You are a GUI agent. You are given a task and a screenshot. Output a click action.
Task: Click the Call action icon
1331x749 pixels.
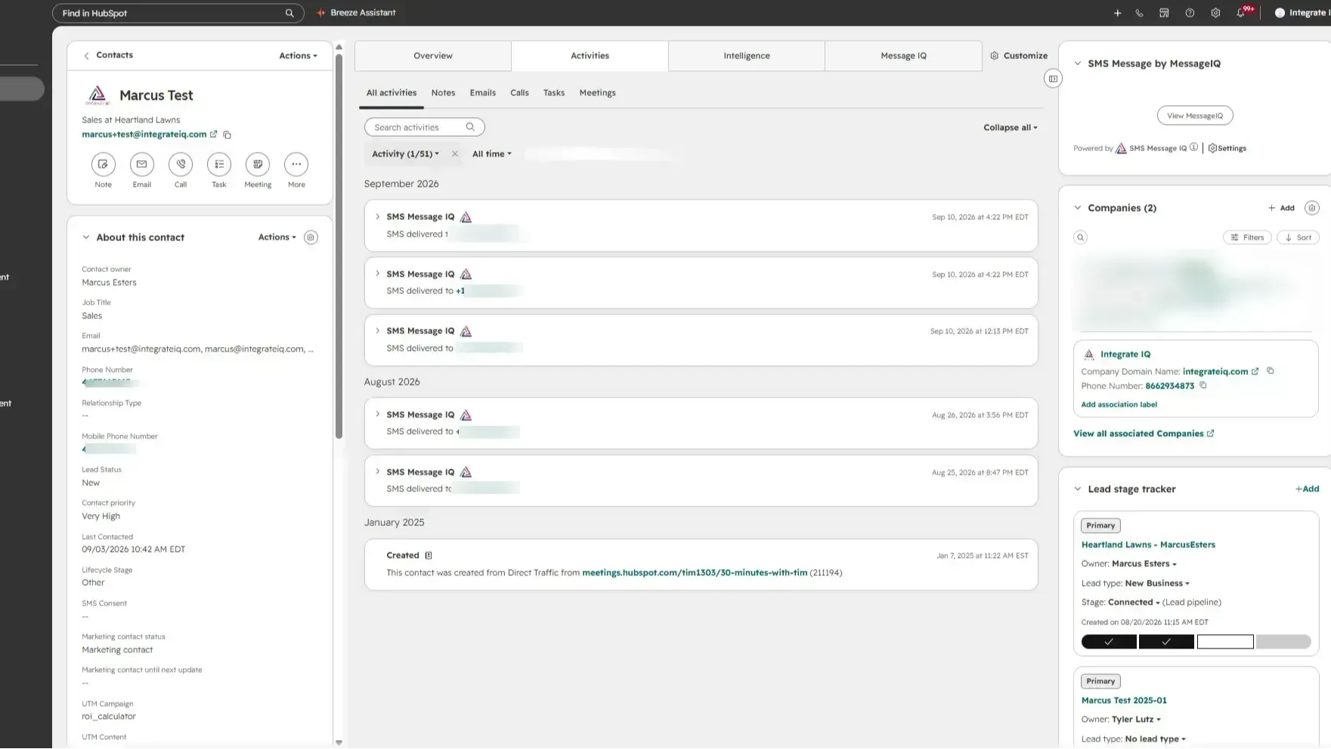tap(180, 164)
